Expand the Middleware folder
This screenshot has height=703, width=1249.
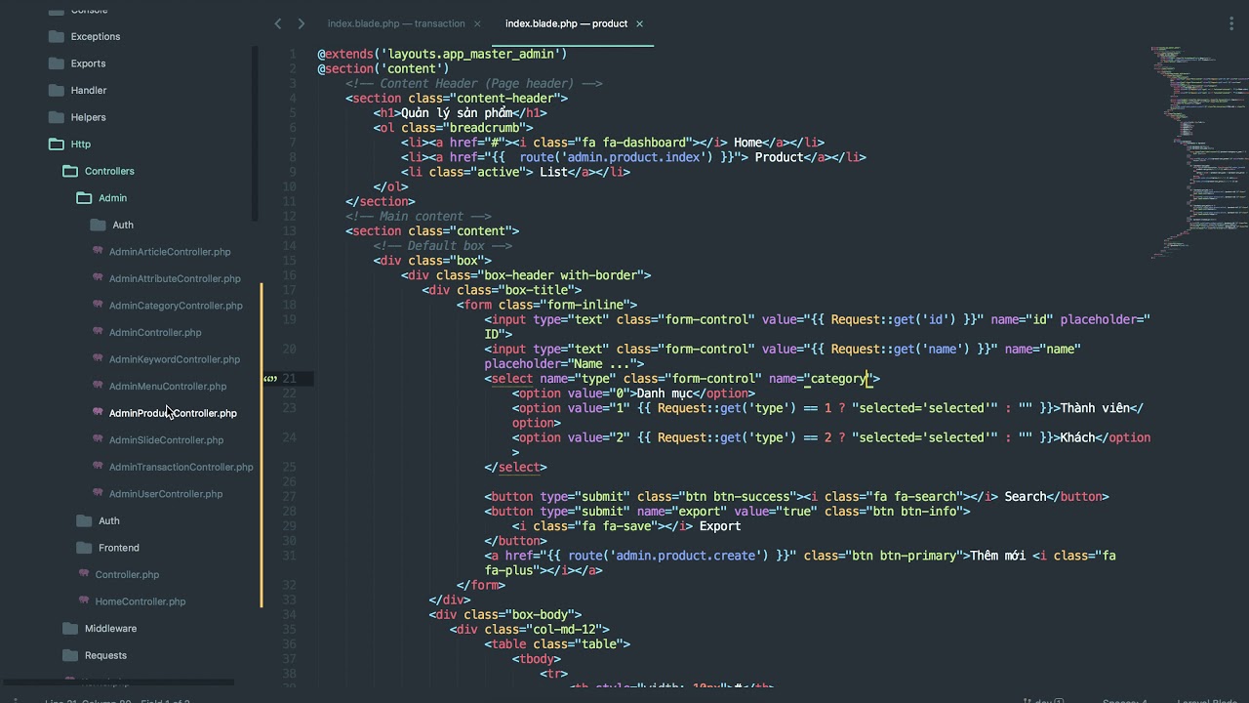(110, 628)
